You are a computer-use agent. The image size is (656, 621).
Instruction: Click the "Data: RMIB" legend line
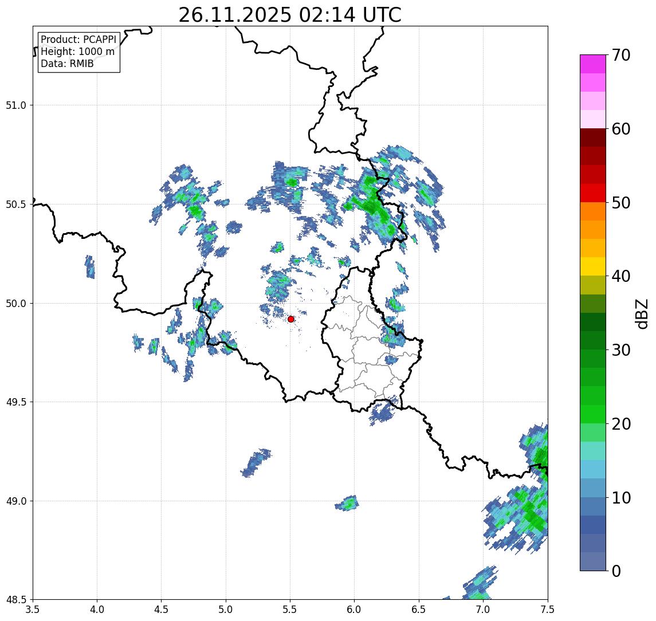tap(67, 64)
